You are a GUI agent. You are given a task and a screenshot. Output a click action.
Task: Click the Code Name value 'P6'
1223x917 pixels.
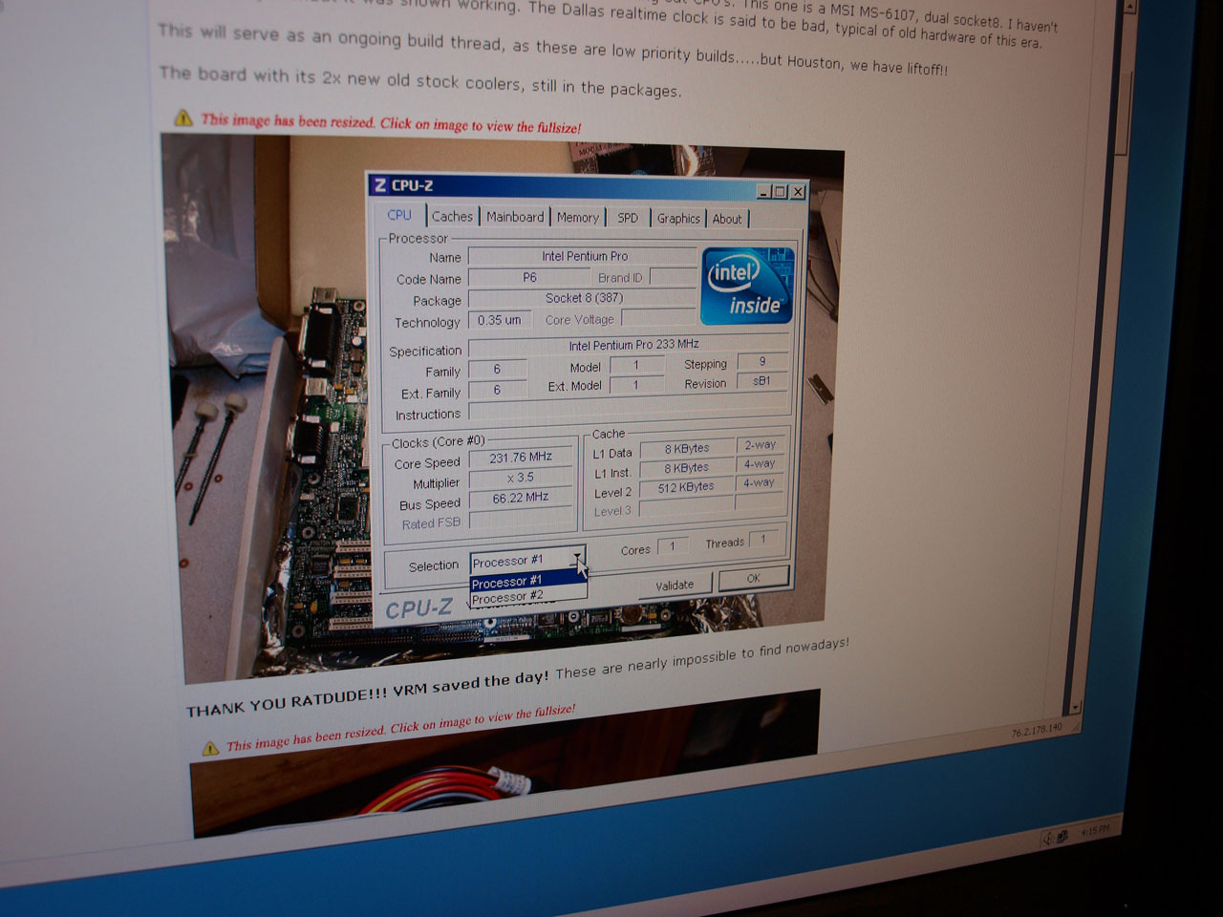pos(529,277)
